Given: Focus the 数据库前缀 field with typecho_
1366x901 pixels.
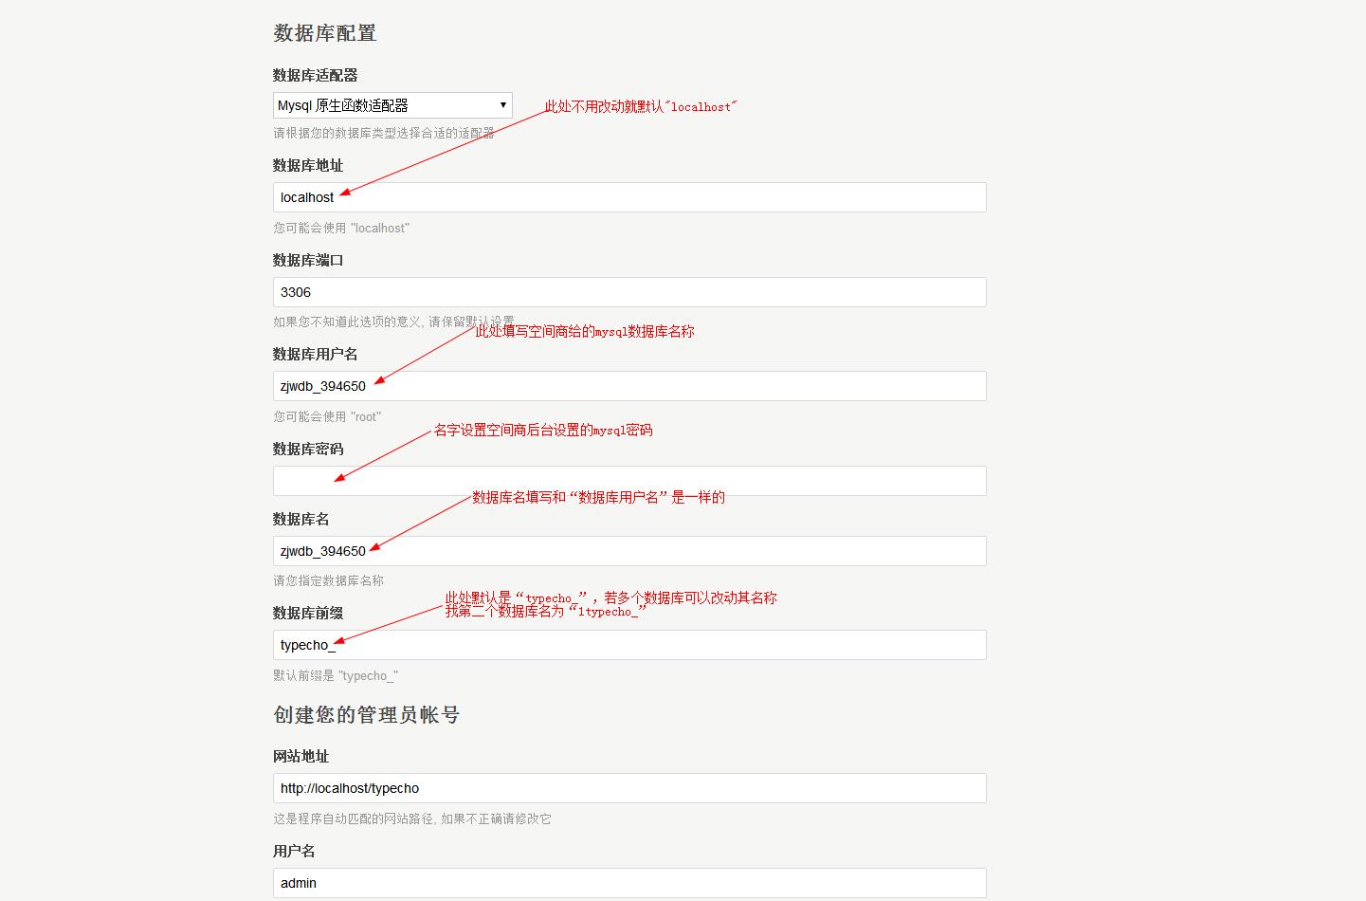Looking at the screenshot, I should pos(629,645).
